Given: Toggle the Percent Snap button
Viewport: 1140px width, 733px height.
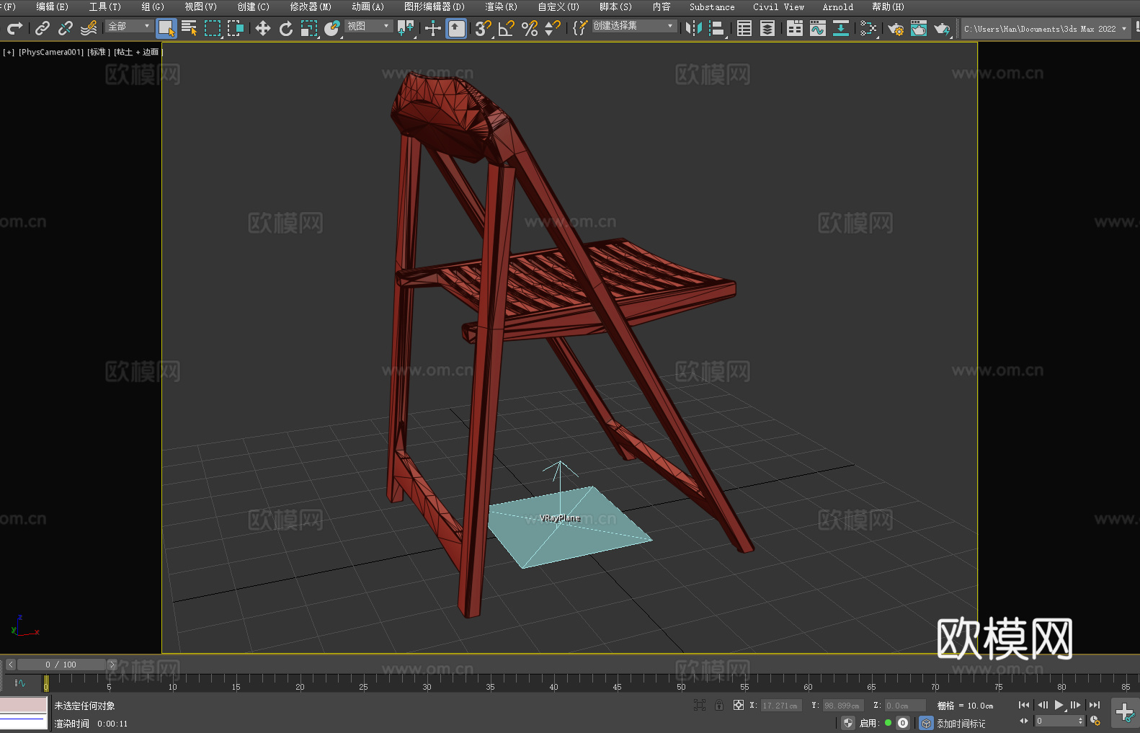Looking at the screenshot, I should pyautogui.click(x=530, y=28).
